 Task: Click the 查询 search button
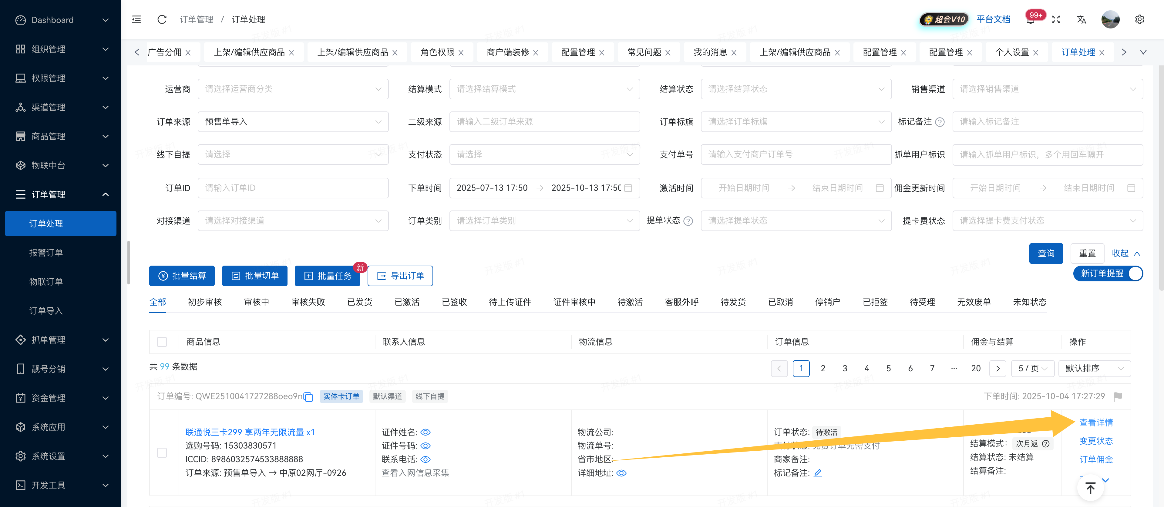(x=1046, y=254)
